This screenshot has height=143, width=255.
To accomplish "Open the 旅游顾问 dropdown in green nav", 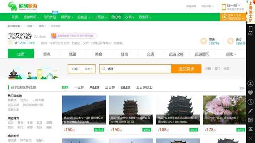I will [31, 17].
